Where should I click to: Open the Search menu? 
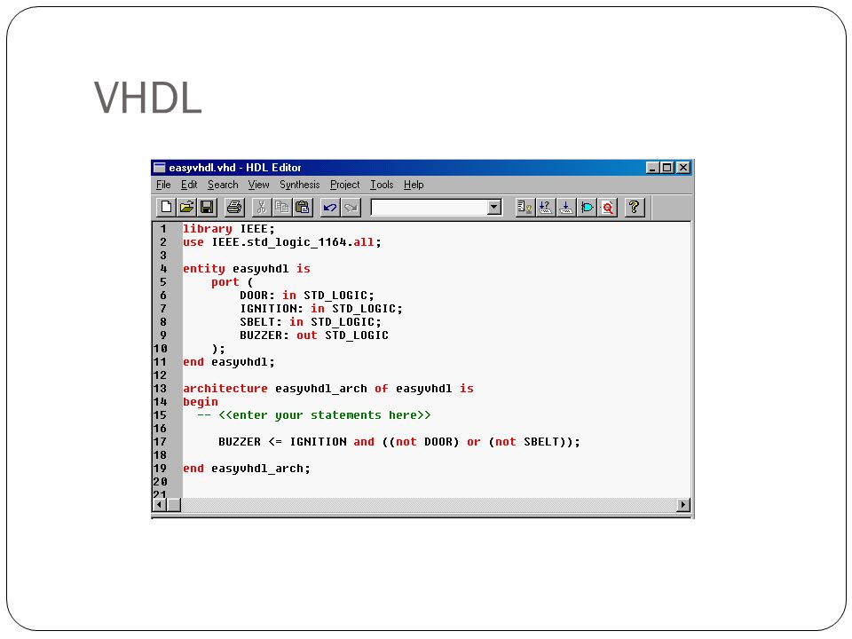(223, 185)
